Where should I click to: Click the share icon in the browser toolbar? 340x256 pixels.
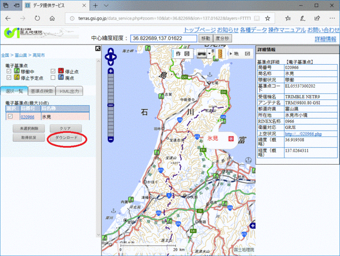click(x=317, y=19)
